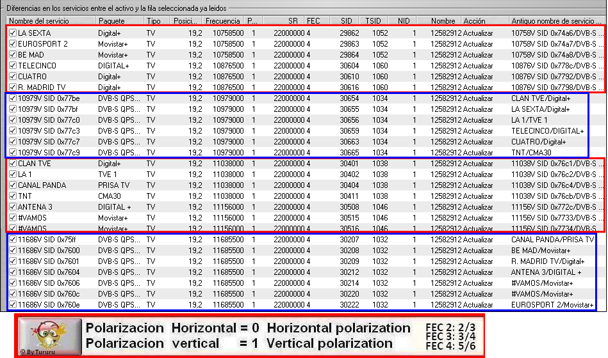Screen dimensions: 608x358
Task: Click the Tipo column header
Action: point(157,21)
